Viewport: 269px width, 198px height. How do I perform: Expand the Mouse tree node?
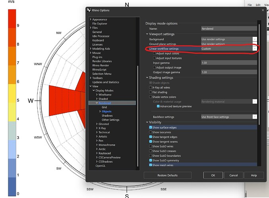(91, 53)
